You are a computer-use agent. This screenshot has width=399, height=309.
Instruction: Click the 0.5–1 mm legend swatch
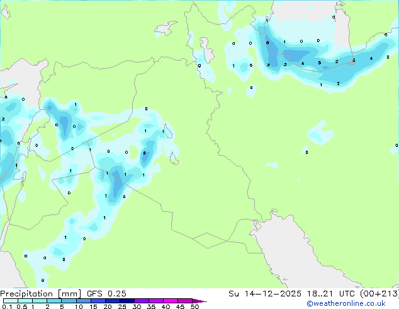coord(25,301)
